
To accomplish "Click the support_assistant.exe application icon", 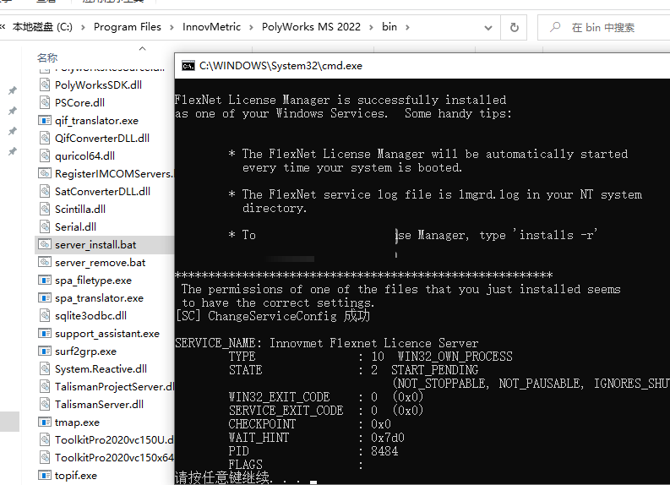I will 45,333.
